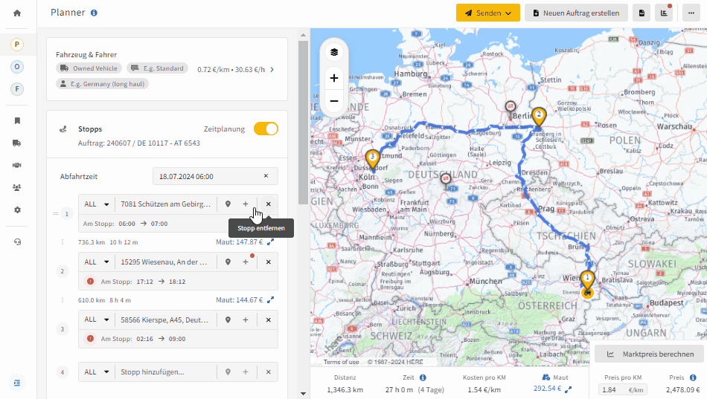This screenshot has height=399, width=707.
Task: Open leg options dots for the 610.0 km leg
Action: tap(63, 300)
